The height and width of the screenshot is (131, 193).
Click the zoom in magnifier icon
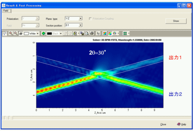point(11,33)
